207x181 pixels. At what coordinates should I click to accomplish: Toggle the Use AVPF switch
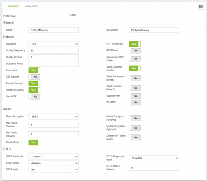click(x=34, y=97)
